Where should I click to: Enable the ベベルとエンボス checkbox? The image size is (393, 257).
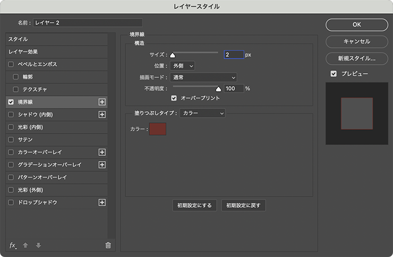[x=11, y=64]
